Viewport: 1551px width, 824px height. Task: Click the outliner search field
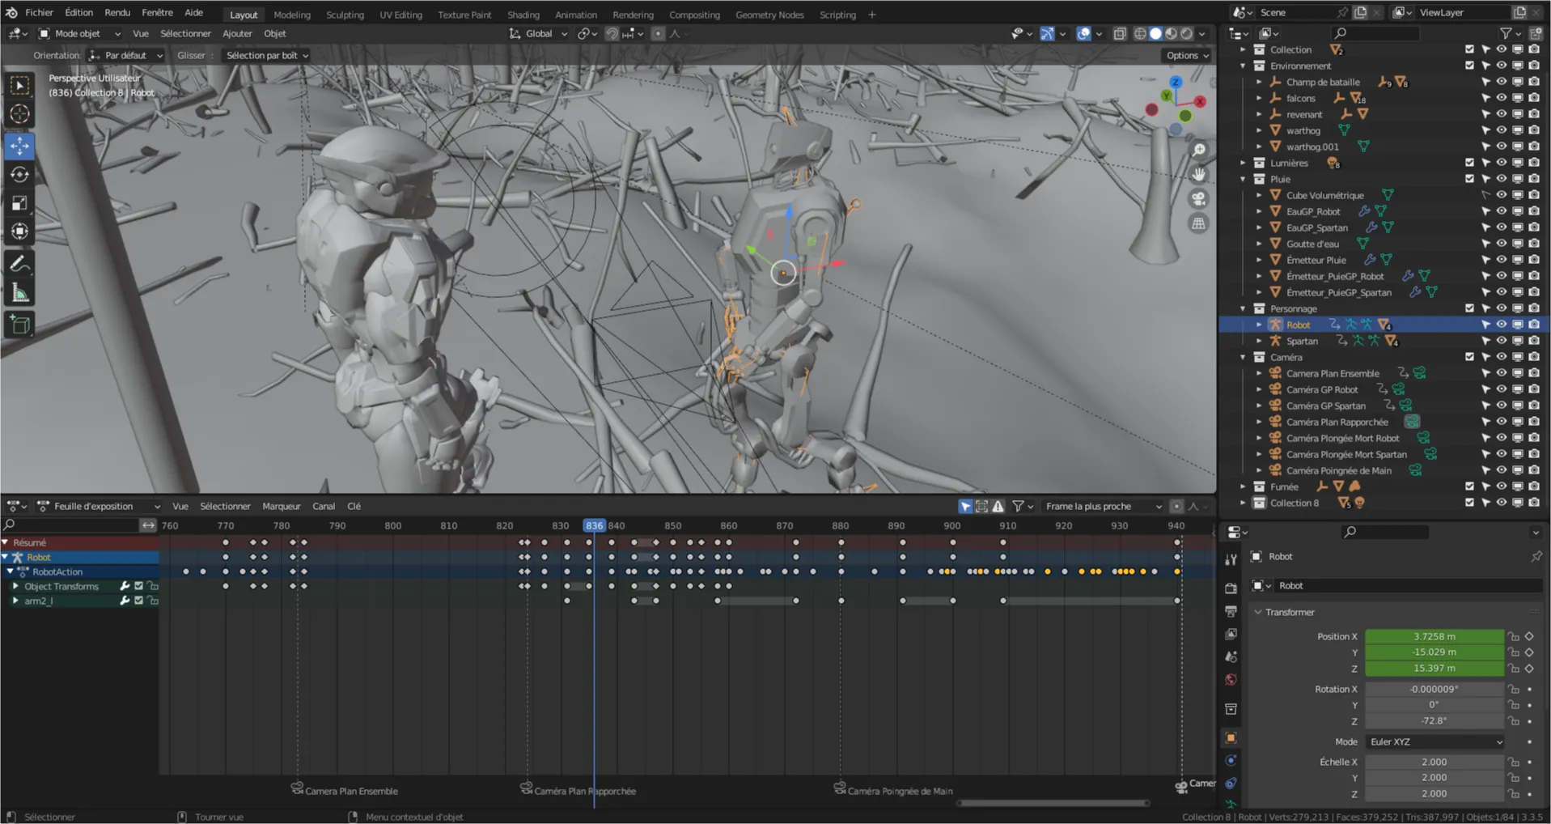[x=1375, y=33]
